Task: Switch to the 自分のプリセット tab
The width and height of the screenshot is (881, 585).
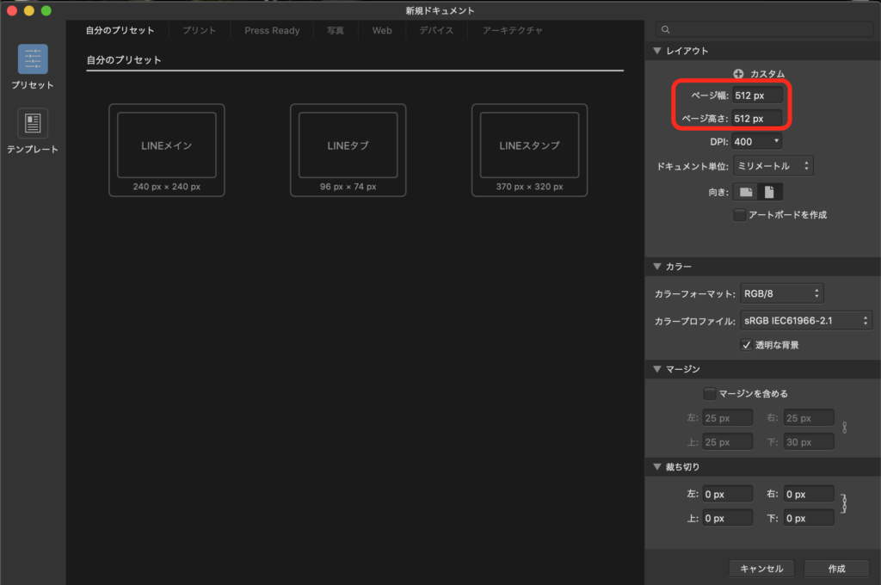Action: [x=120, y=30]
